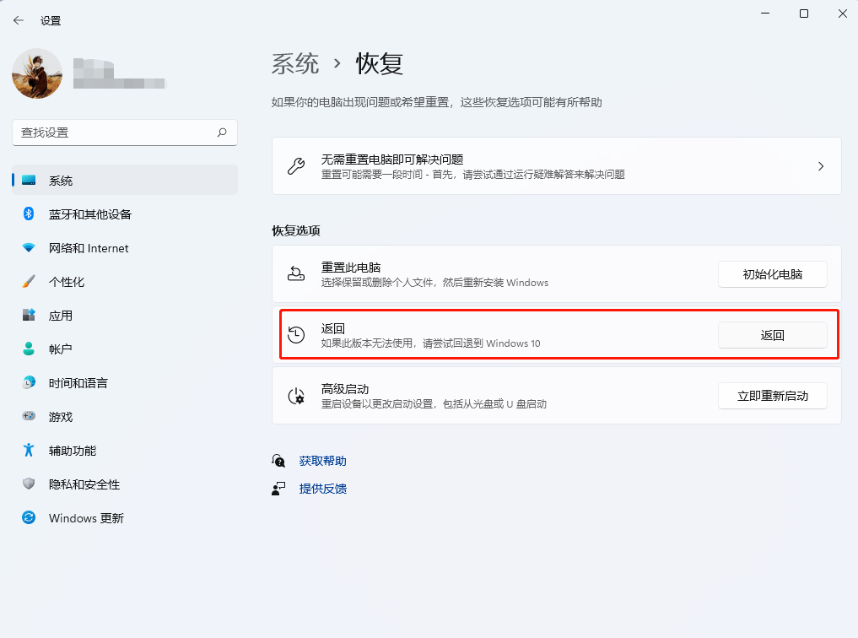The height and width of the screenshot is (638, 858).
Task: Click the 重置此电脑 reset icon
Action: point(296,273)
